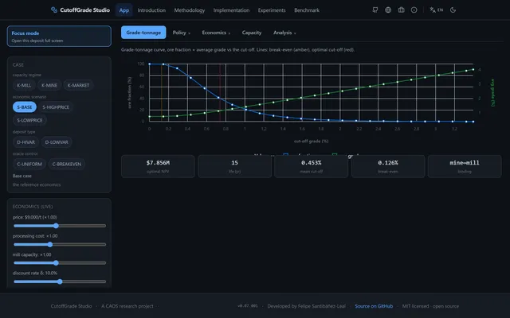The image size is (510, 318).
Task: Click the book icon in header
Action: [x=401, y=10]
